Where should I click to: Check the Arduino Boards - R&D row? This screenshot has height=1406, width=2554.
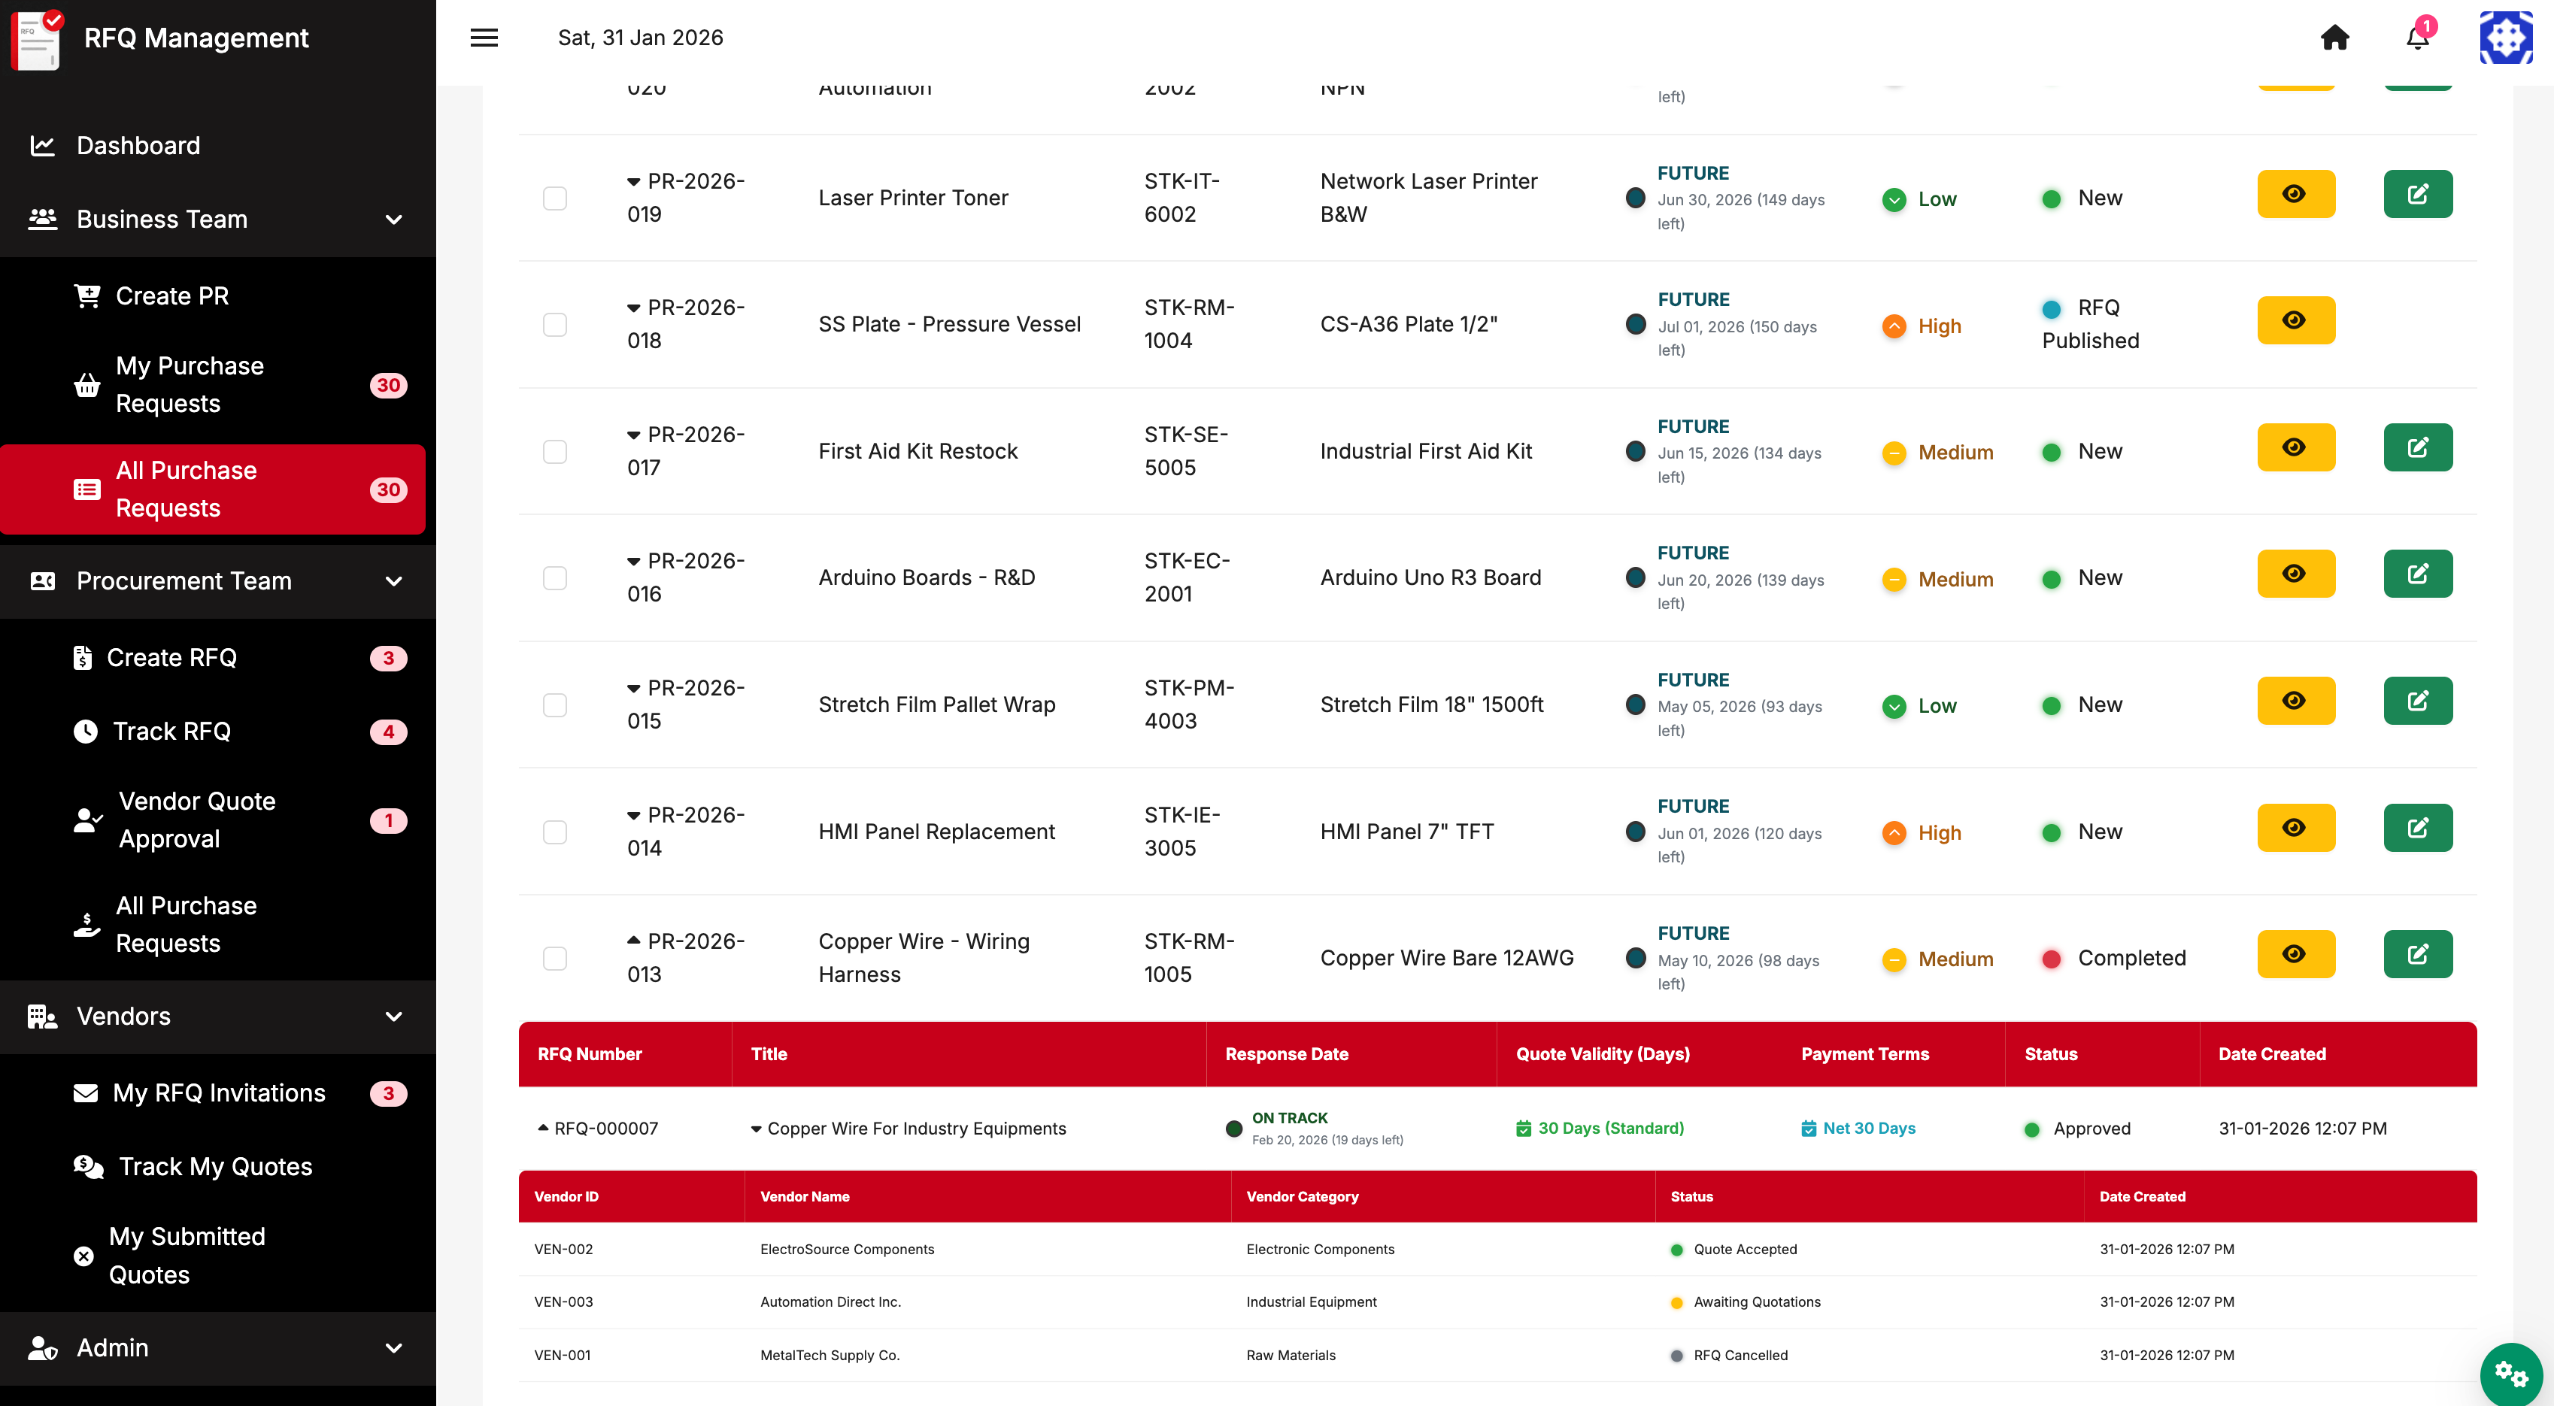(x=555, y=578)
